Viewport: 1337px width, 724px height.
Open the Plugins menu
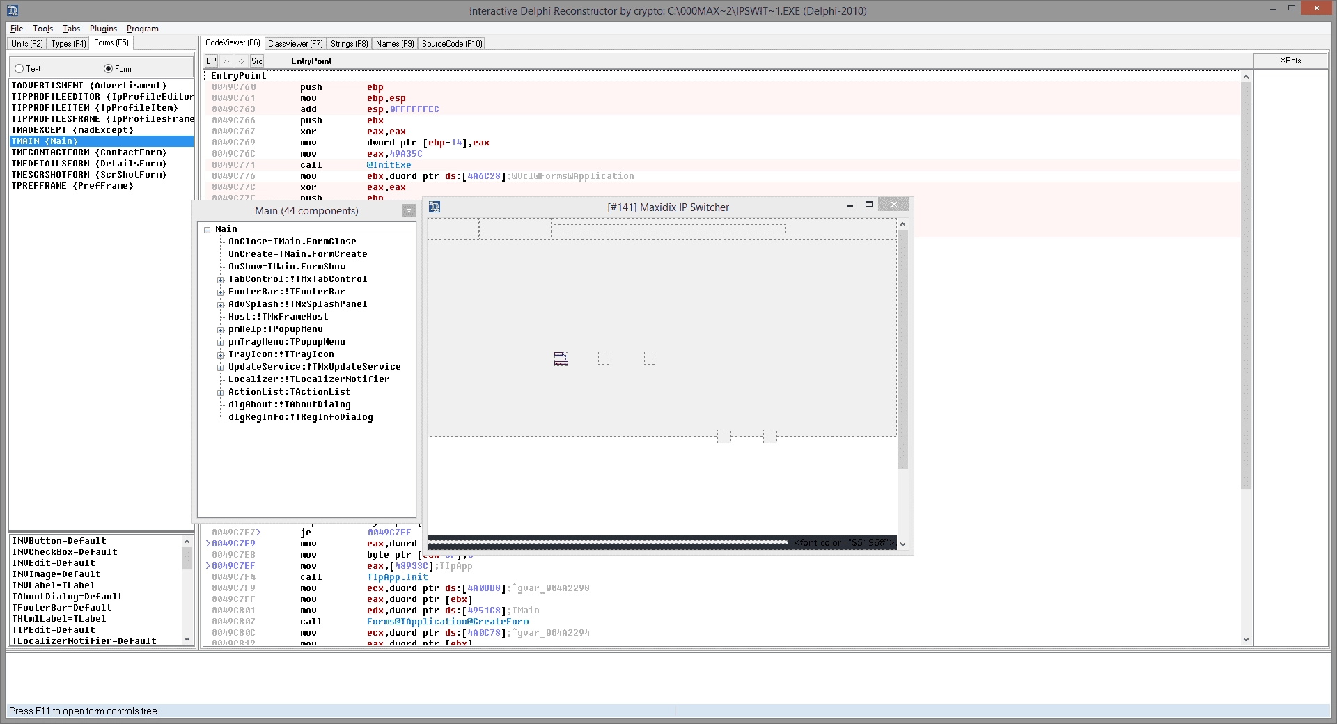click(103, 29)
